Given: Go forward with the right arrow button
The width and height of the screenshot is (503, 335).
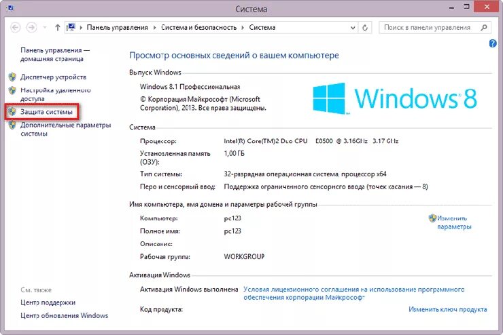Looking at the screenshot, I should (x=31, y=28).
